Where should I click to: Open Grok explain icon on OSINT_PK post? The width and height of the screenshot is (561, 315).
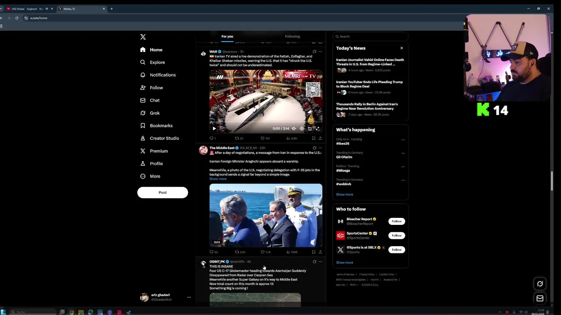[x=314, y=262]
